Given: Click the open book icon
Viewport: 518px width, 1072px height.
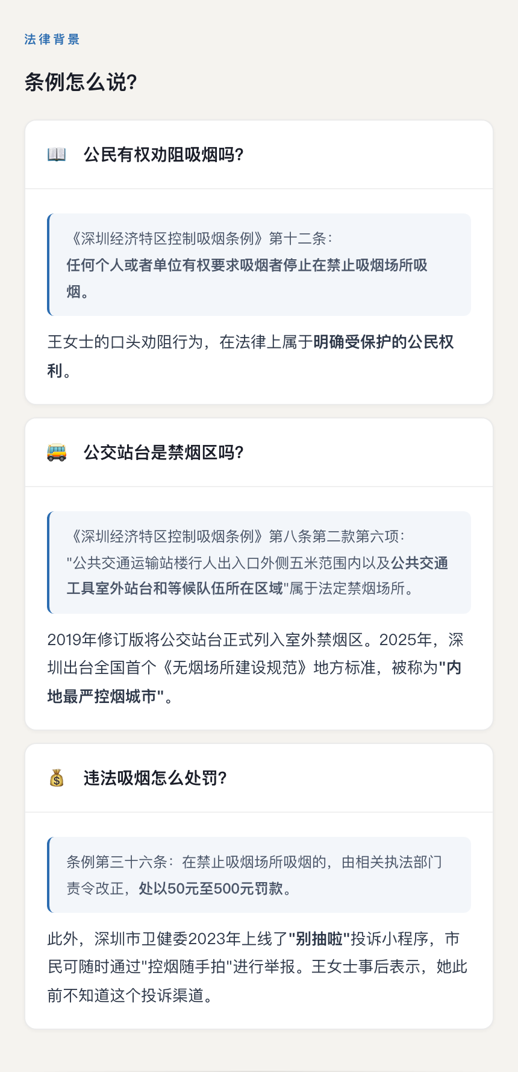Looking at the screenshot, I should [x=57, y=154].
